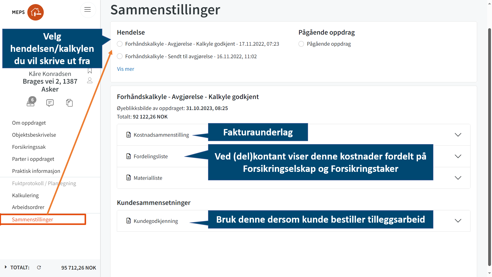Click the bookmark icon near customer name
Screen dimensions: 492x277
coord(90,71)
